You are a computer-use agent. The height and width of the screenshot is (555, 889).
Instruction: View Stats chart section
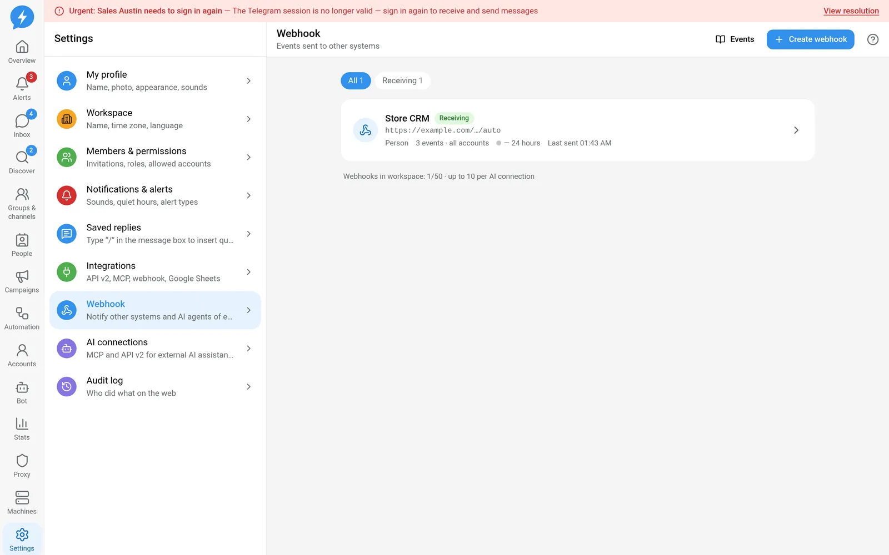[x=22, y=430]
